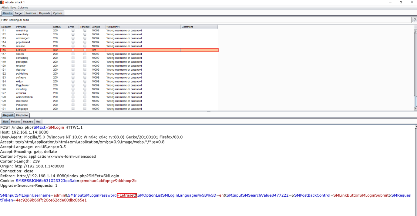The height and width of the screenshot is (216, 417).
Task: Tick the Error checkbox for request 116
Action: click(x=73, y=50)
